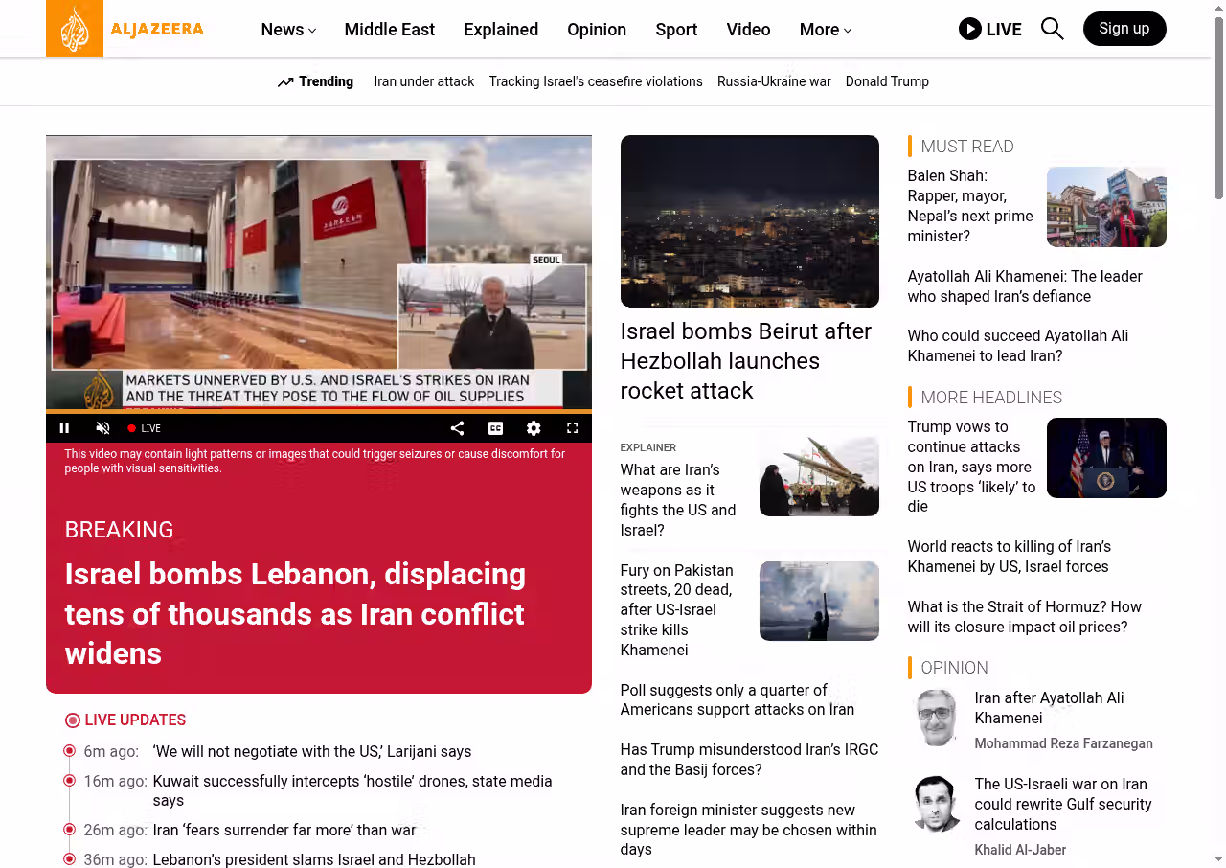Pause the live video stream
This screenshot has width=1226, height=868.
tap(65, 428)
